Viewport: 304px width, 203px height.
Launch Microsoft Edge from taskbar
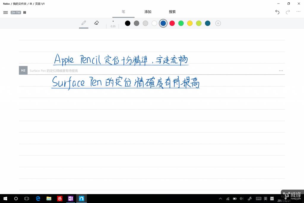coord(38,199)
